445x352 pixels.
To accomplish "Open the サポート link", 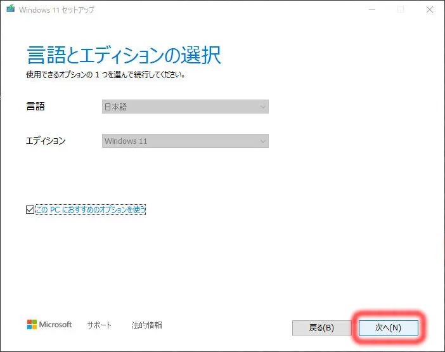I will 99,325.
